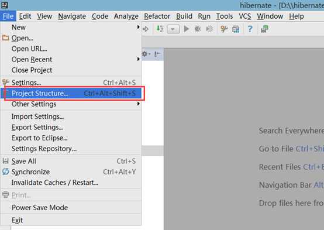Open the Run menu
The height and width of the screenshot is (230, 324).
tap(204, 16)
